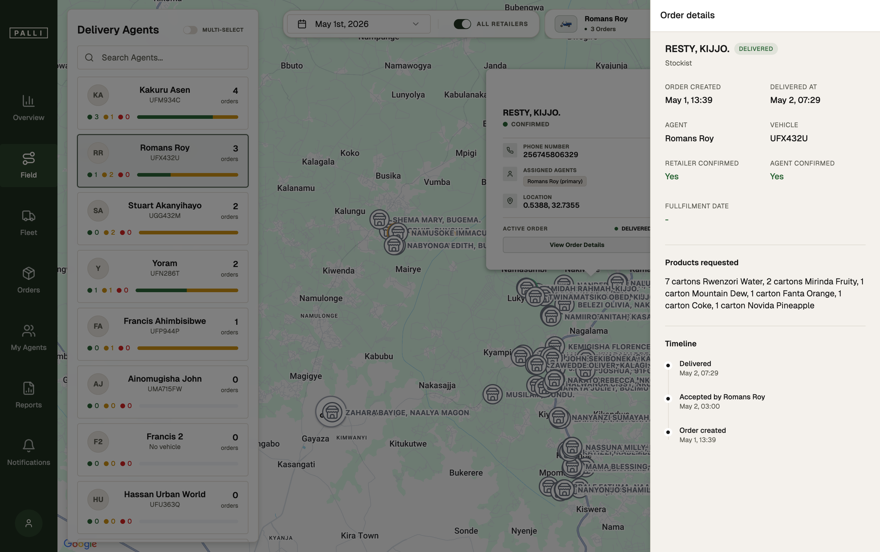The width and height of the screenshot is (880, 552).
Task: Click Yoram order progress bar
Action: click(186, 291)
